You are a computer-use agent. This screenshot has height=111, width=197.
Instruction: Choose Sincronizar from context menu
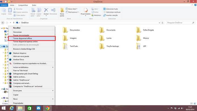(32, 32)
